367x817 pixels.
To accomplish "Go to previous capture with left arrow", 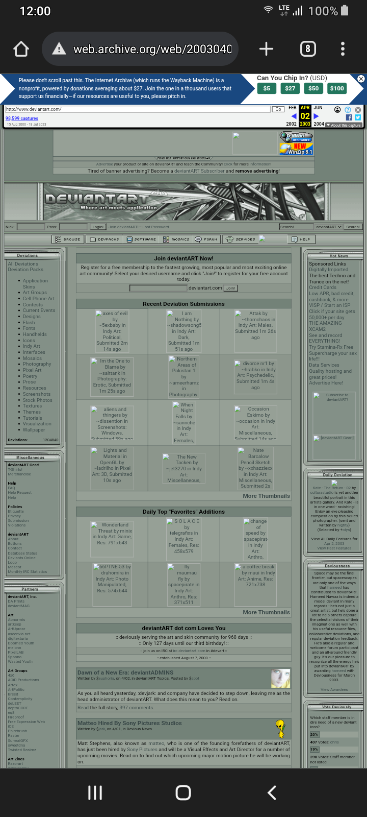I will (x=294, y=116).
